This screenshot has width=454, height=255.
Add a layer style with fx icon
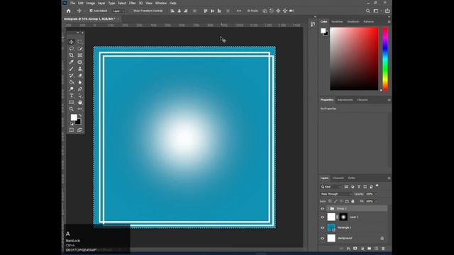tap(348, 249)
